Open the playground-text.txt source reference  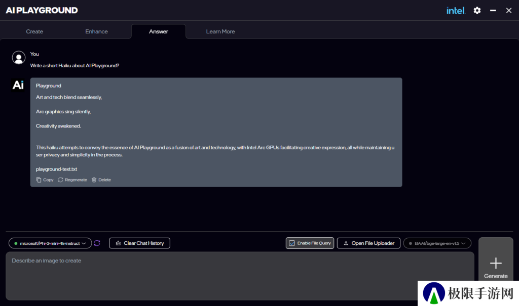tap(57, 169)
